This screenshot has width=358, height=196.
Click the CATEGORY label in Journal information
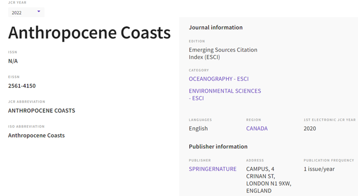coord(199,70)
